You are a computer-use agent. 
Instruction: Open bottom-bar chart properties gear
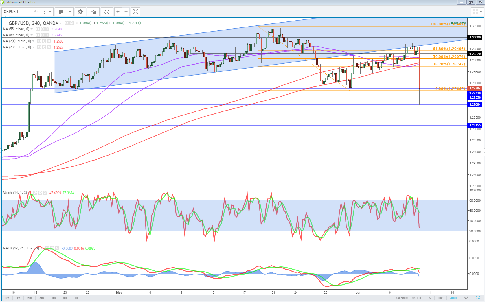466,298
